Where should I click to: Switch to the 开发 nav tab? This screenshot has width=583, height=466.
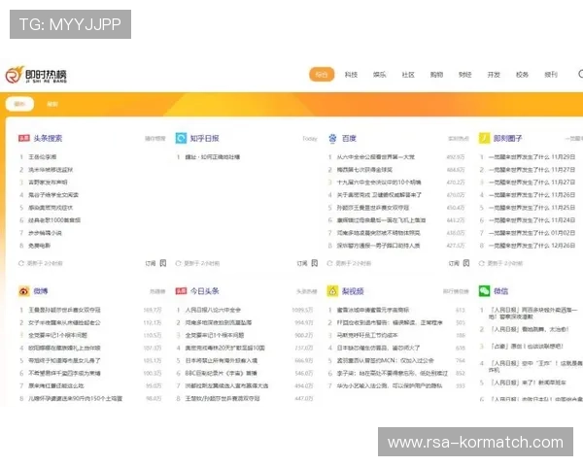[x=494, y=75]
